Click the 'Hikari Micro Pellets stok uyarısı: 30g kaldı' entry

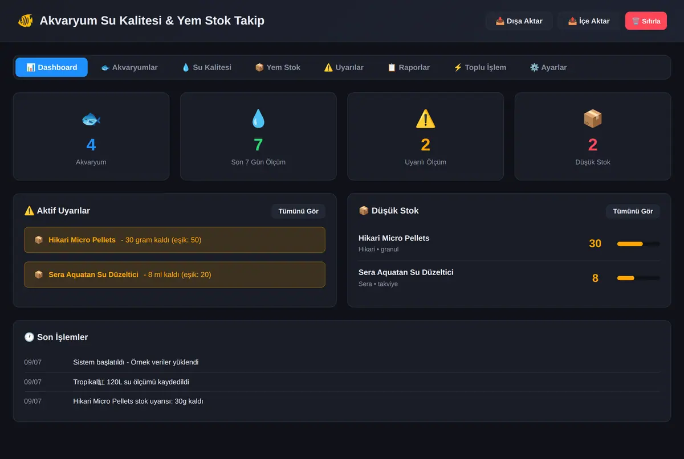(138, 401)
